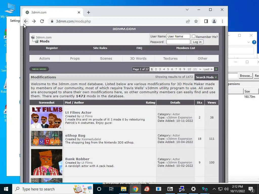Sort by the DLs column header

click(x=200, y=103)
